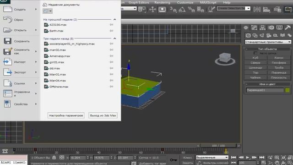Open recent file Man01.max
Screen dimensions: 293x165
coord(58,74)
